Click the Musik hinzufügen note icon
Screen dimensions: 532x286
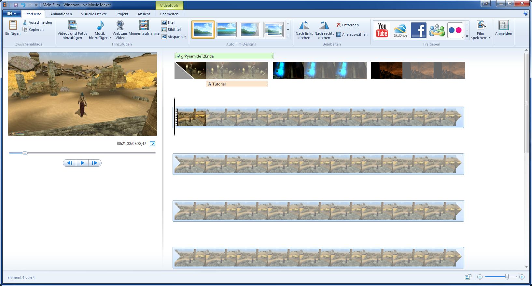click(100, 25)
